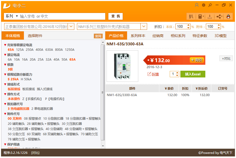Switch to the 选择附件 tab
Viewport: 236px width, 158px height.
(x=35, y=36)
